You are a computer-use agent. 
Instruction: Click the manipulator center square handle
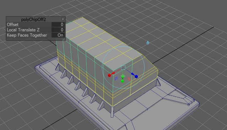point(123,68)
